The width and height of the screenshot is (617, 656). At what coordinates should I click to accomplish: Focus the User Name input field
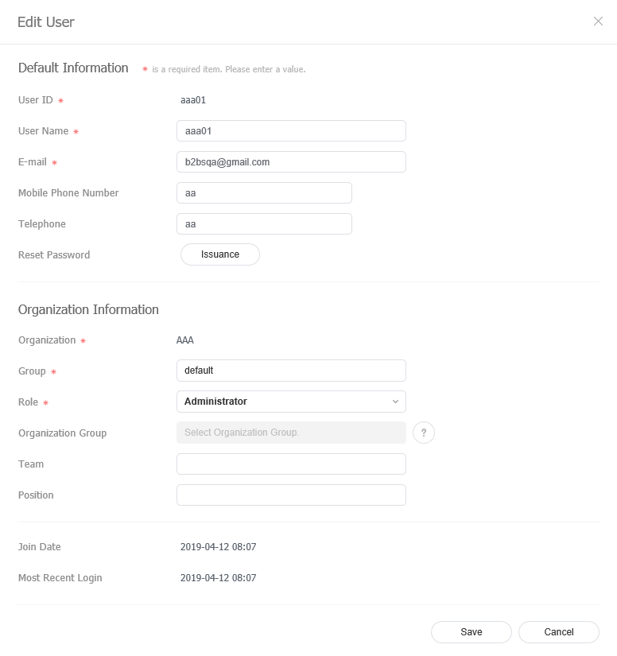(291, 131)
